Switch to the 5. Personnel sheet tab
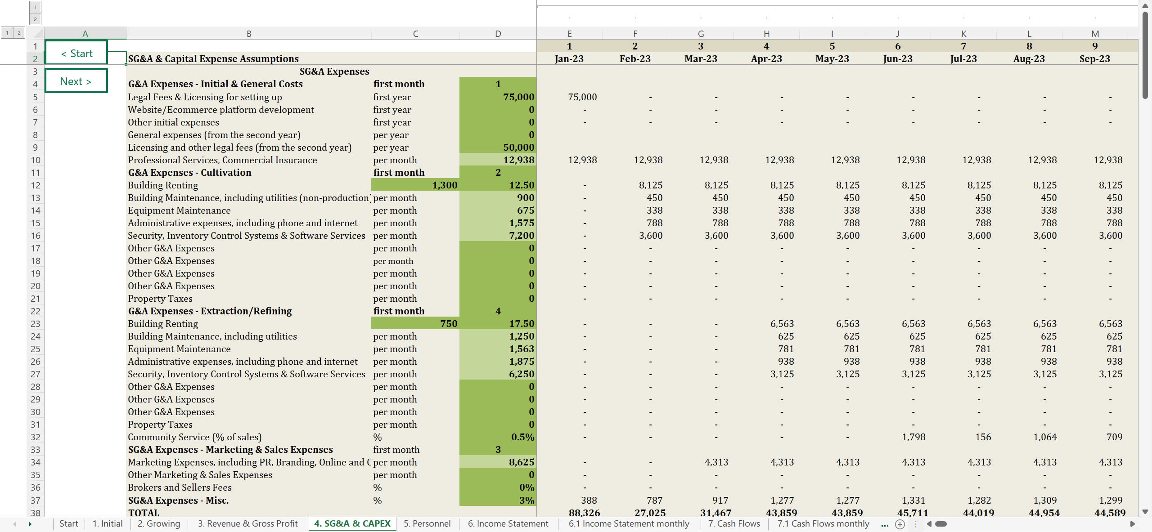The height and width of the screenshot is (532, 1152). click(x=427, y=523)
